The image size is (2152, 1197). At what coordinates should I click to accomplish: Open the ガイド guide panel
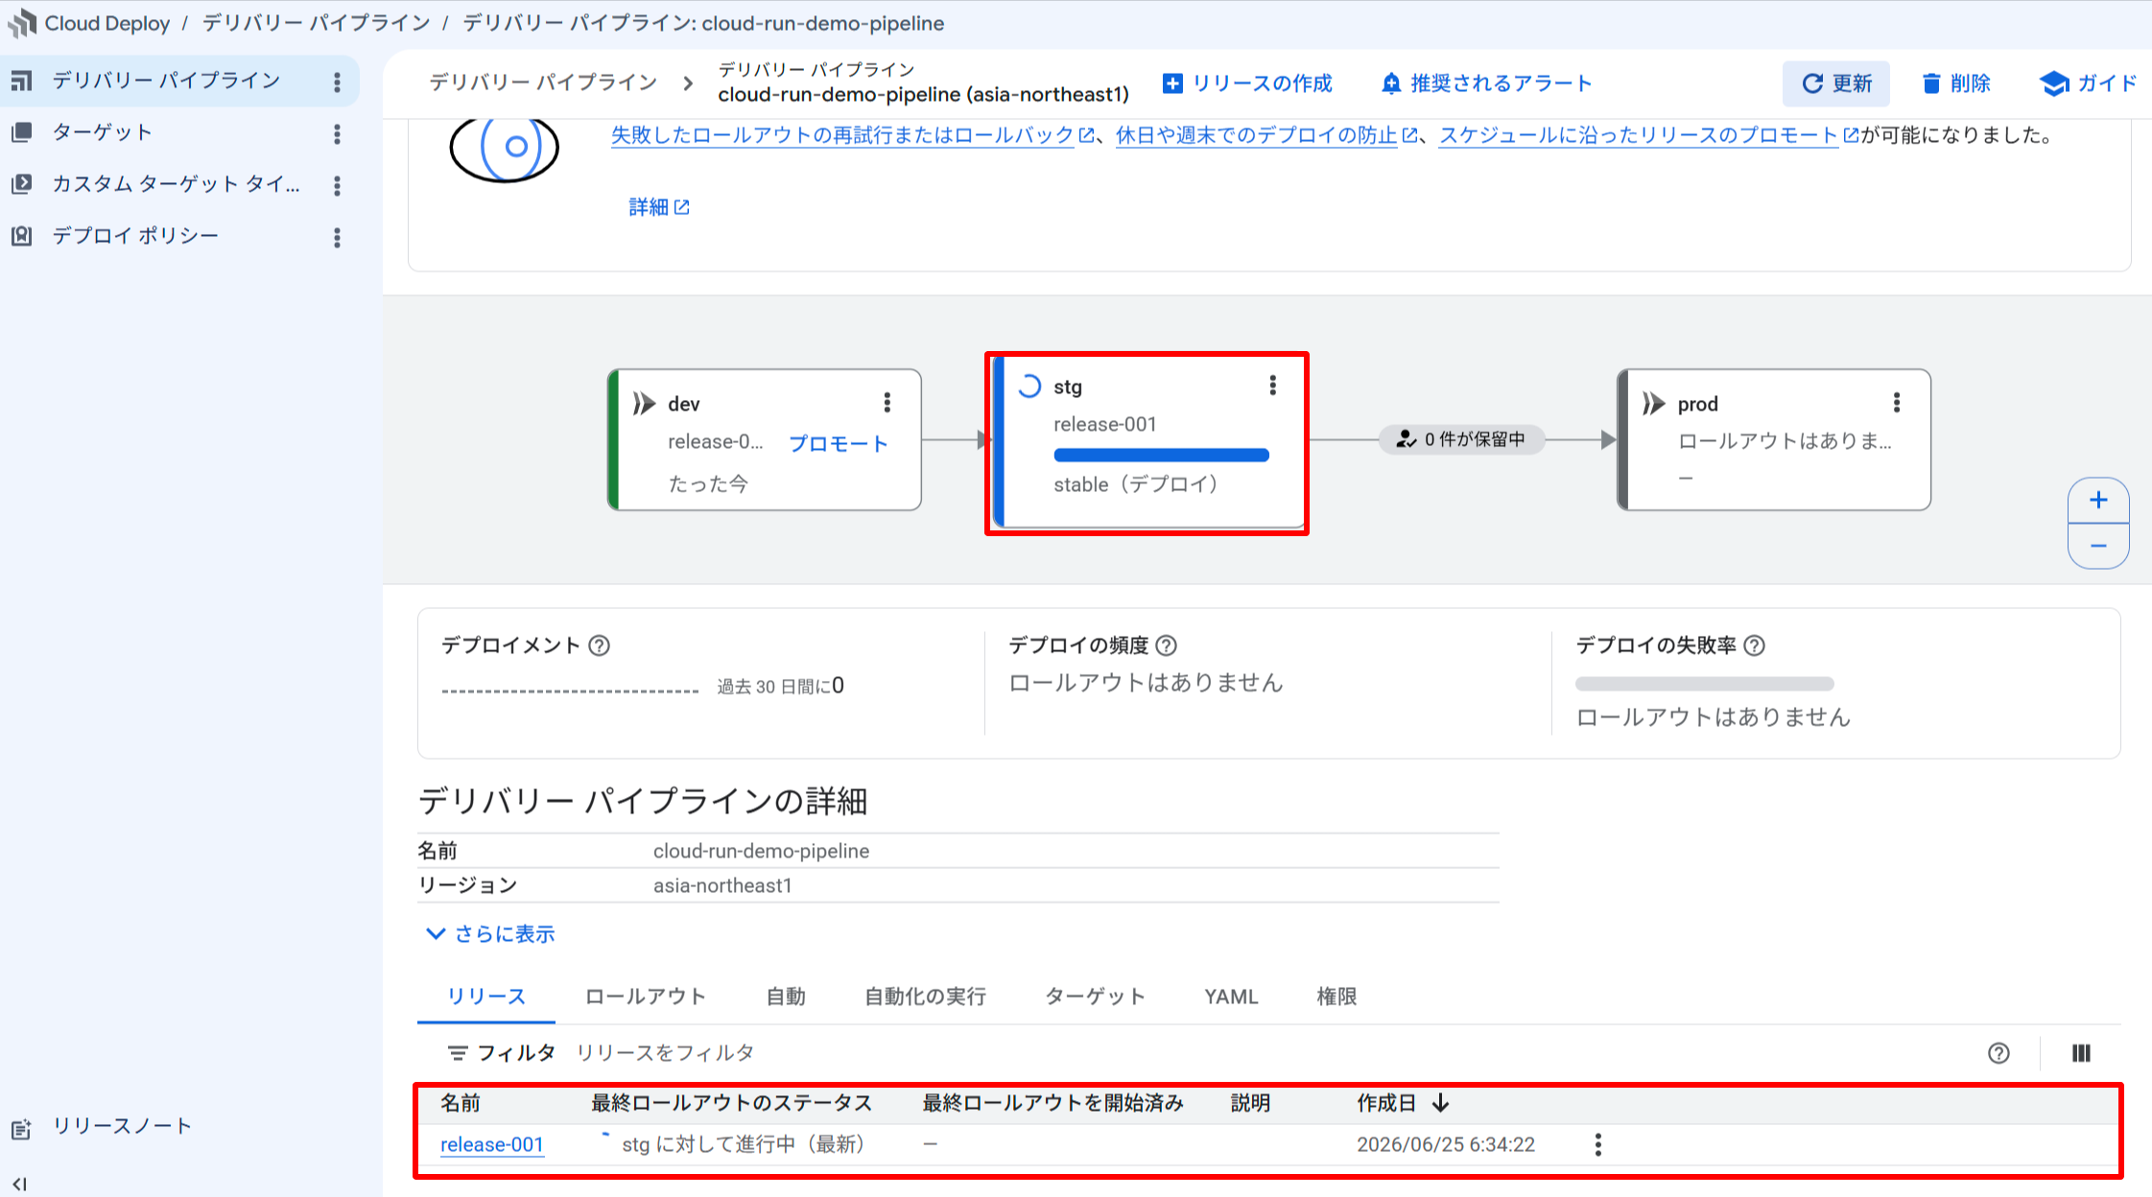pos(2088,83)
